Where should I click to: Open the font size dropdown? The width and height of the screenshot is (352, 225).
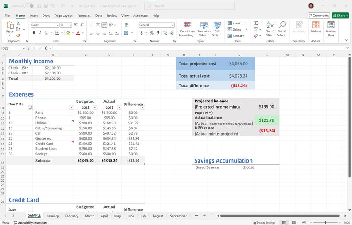(70, 25)
